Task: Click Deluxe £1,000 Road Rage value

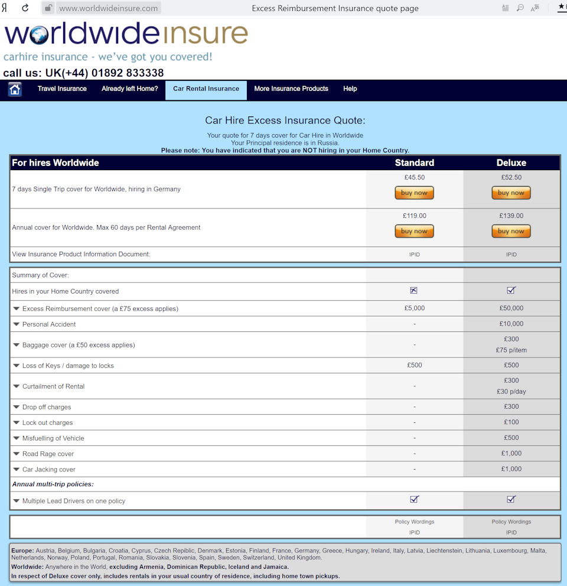Action: pyautogui.click(x=511, y=453)
